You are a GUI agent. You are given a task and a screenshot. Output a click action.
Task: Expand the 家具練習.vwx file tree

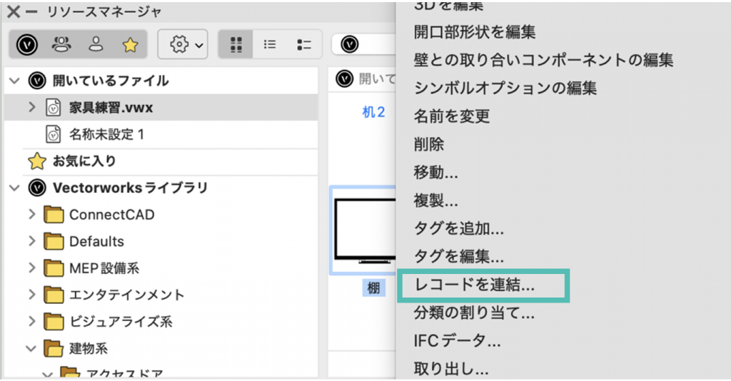click(x=32, y=107)
